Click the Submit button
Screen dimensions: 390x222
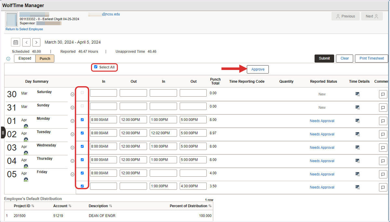[324, 58]
